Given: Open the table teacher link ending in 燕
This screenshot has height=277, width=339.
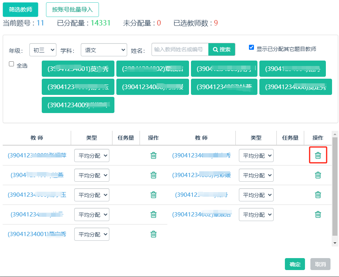Looking at the screenshot, I should (37, 175).
